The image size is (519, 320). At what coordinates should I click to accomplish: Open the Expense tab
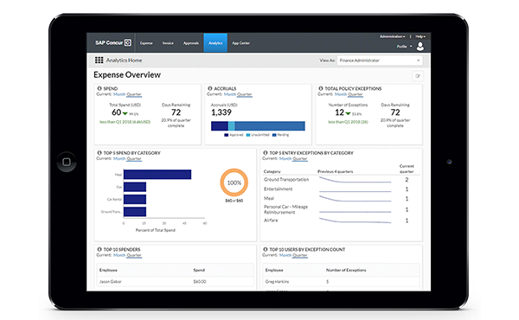click(146, 43)
